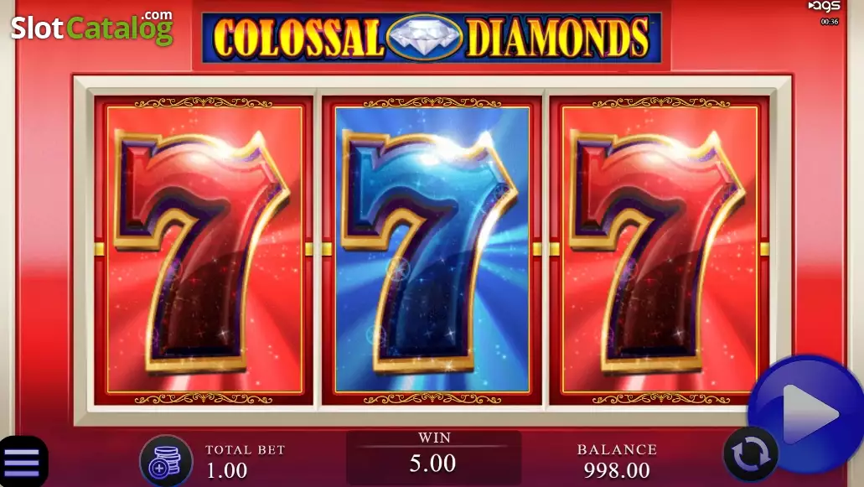Click the TOTAL BET label

(246, 449)
